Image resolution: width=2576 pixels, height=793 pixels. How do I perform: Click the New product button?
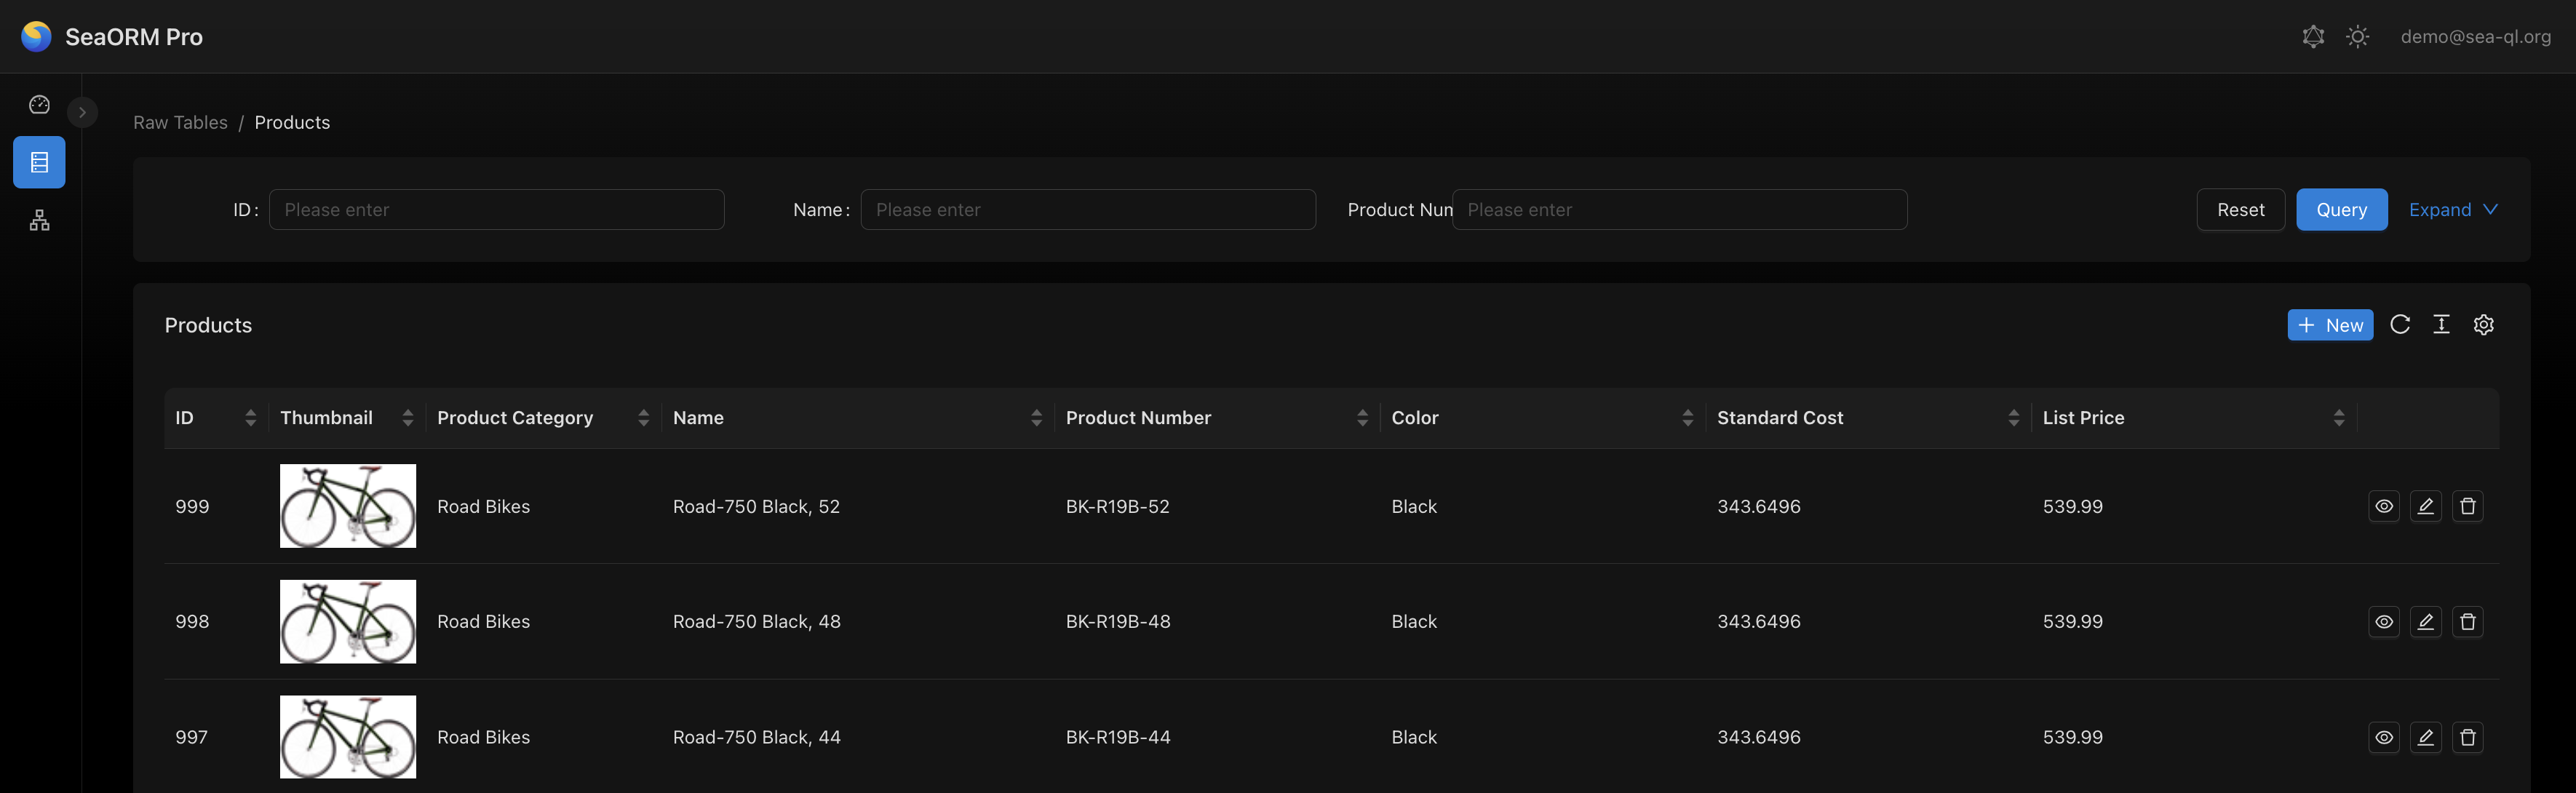[x=2329, y=325]
